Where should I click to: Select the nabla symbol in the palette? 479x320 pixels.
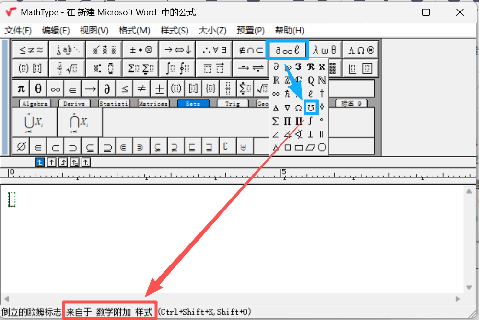[287, 108]
